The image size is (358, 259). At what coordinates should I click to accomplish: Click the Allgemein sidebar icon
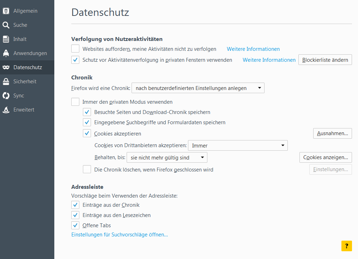point(6,11)
